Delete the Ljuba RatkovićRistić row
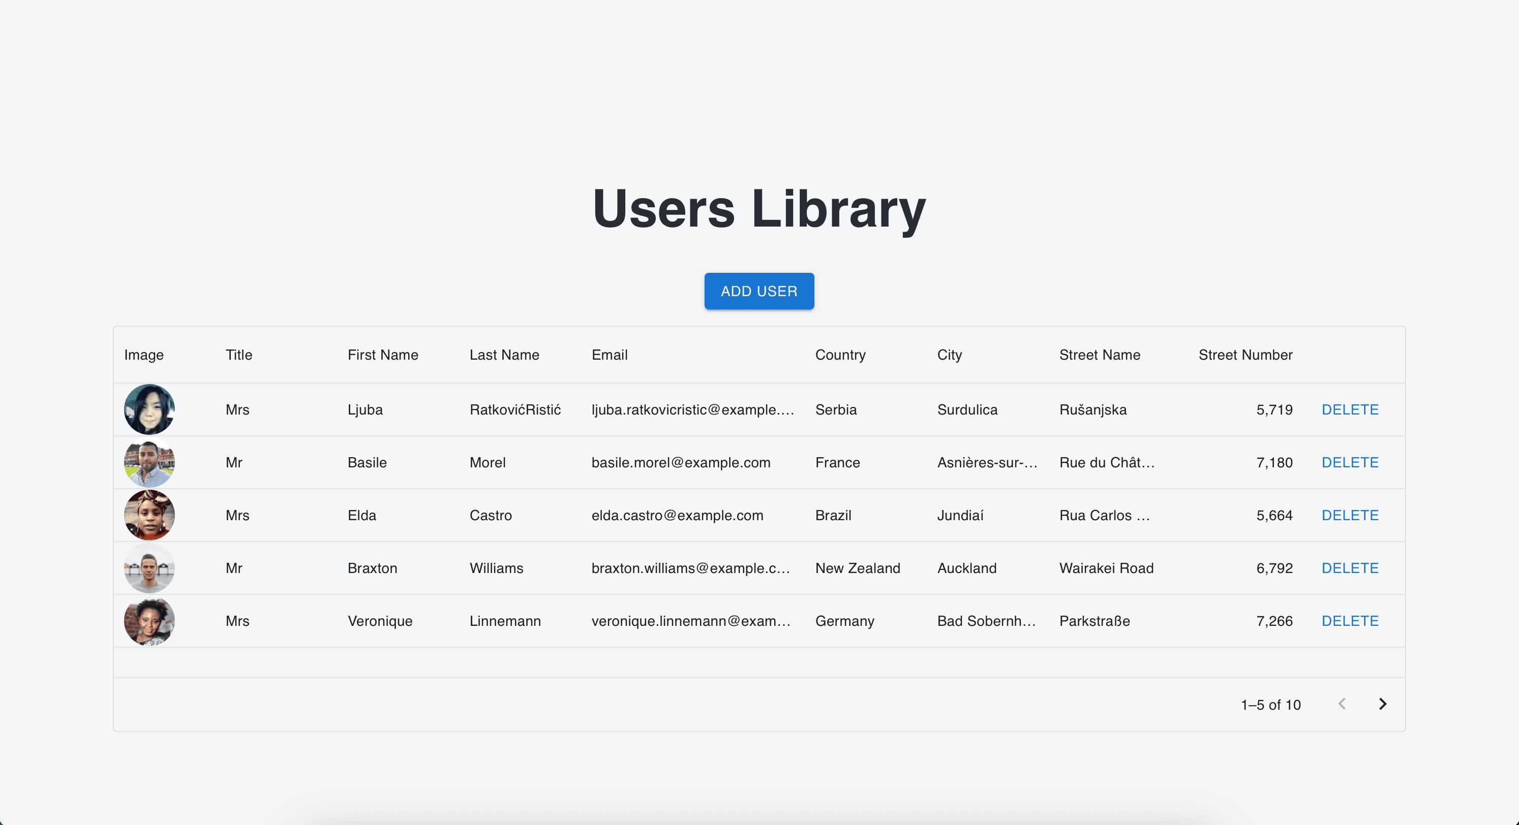 pyautogui.click(x=1350, y=409)
